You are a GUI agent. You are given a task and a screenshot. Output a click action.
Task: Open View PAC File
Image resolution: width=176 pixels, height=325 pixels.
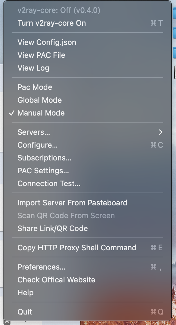click(x=41, y=55)
